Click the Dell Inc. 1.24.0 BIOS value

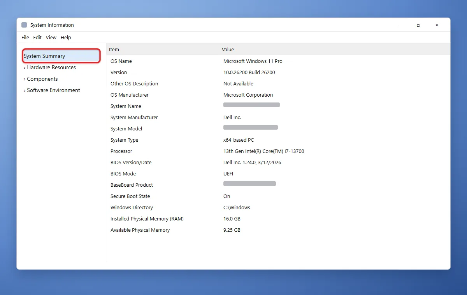tap(252, 163)
